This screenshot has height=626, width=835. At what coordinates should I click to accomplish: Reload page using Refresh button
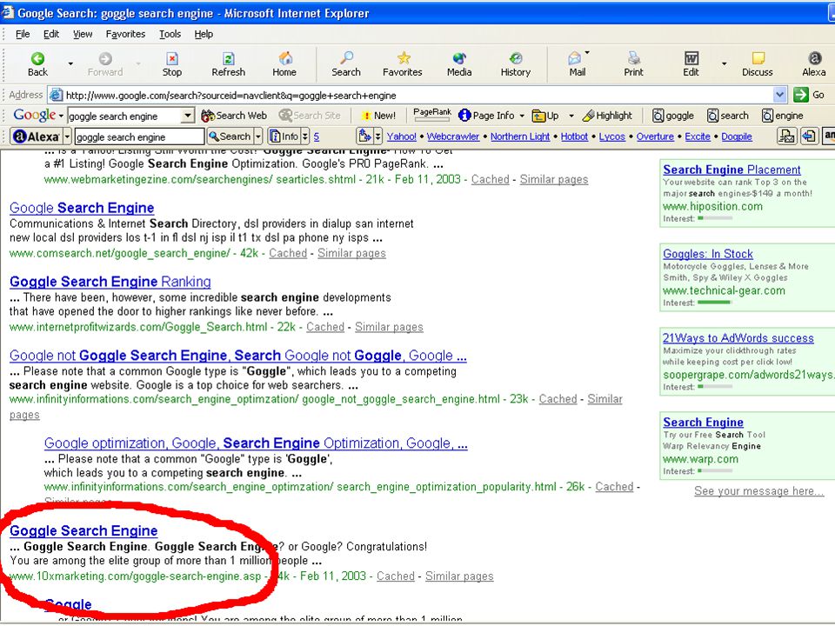point(229,64)
